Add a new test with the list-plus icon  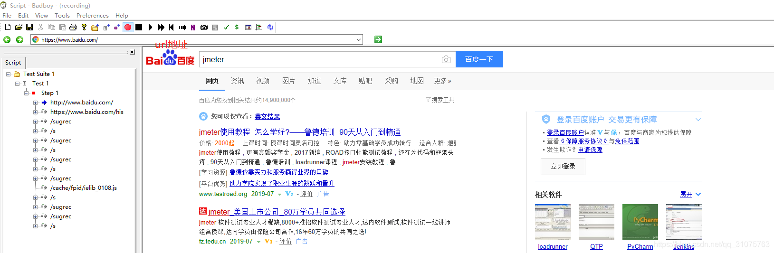[x=106, y=27]
